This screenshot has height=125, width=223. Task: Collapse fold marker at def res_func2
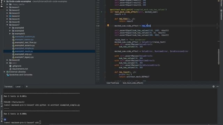pyautogui.click(x=105, y=72)
